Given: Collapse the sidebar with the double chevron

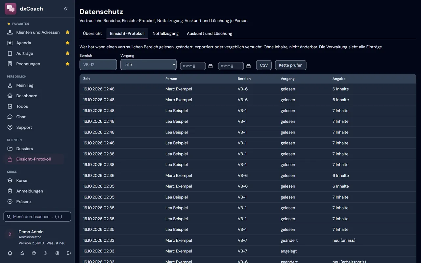Looking at the screenshot, I should click(x=66, y=9).
